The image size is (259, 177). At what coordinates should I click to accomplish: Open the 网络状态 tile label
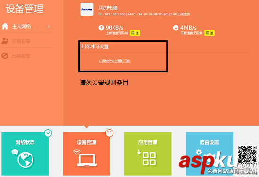[25, 142]
